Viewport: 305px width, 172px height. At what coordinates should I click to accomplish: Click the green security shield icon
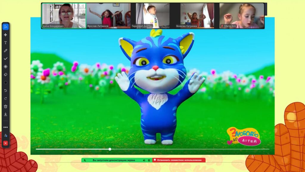(x=149, y=160)
